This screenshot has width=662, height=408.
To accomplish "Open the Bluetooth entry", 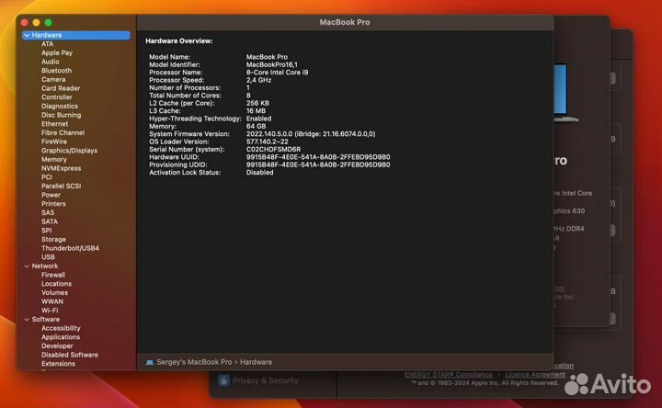I will 57,71.
